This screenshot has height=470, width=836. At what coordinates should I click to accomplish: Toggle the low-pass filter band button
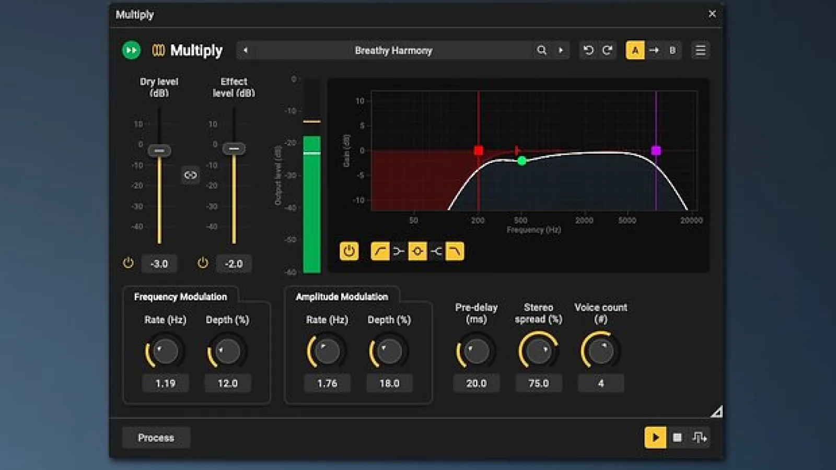click(x=455, y=251)
